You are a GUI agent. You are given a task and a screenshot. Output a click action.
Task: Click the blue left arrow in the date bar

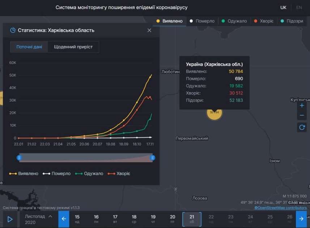64,219
